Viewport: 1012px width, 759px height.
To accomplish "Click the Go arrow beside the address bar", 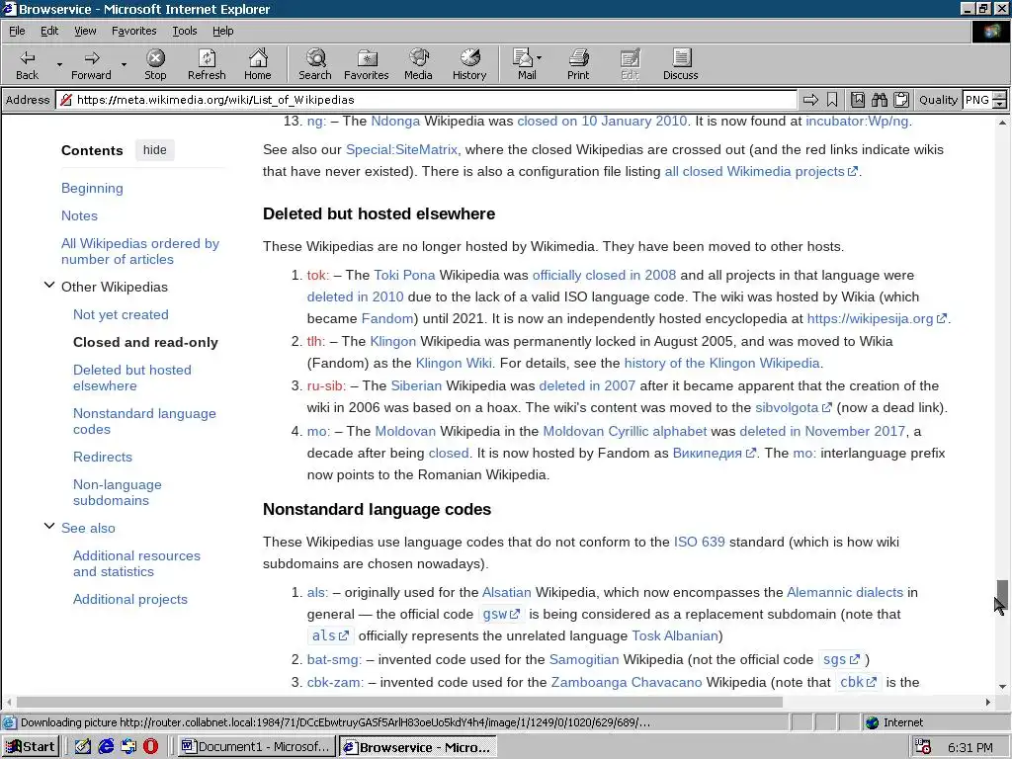I will coord(810,100).
